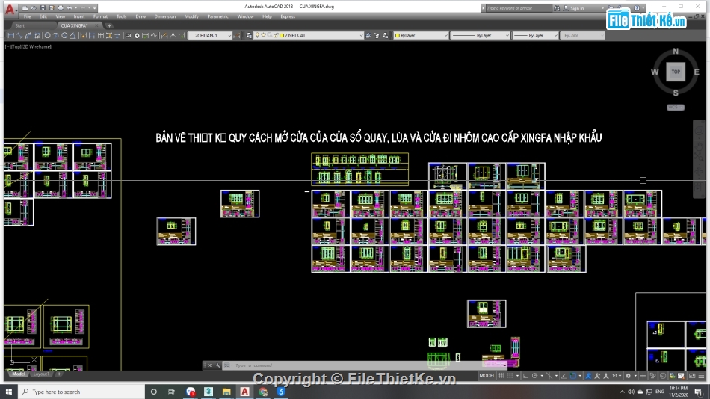Select the Continue dimension tool

[x=101, y=35]
